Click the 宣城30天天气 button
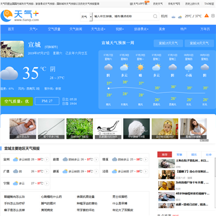Screen dimensions: 216x216 199,43
